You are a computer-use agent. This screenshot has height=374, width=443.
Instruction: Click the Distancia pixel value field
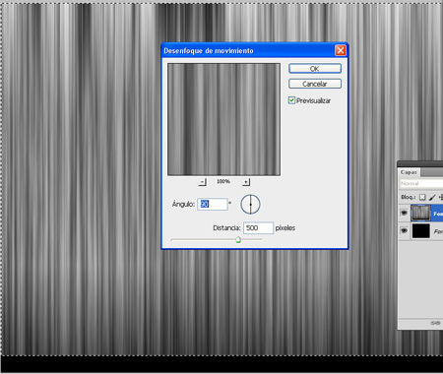point(258,227)
